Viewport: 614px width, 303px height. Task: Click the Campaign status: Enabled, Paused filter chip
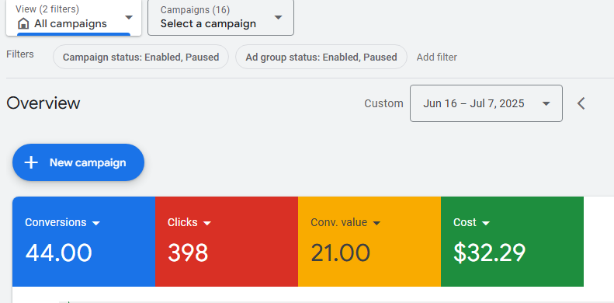(140, 57)
